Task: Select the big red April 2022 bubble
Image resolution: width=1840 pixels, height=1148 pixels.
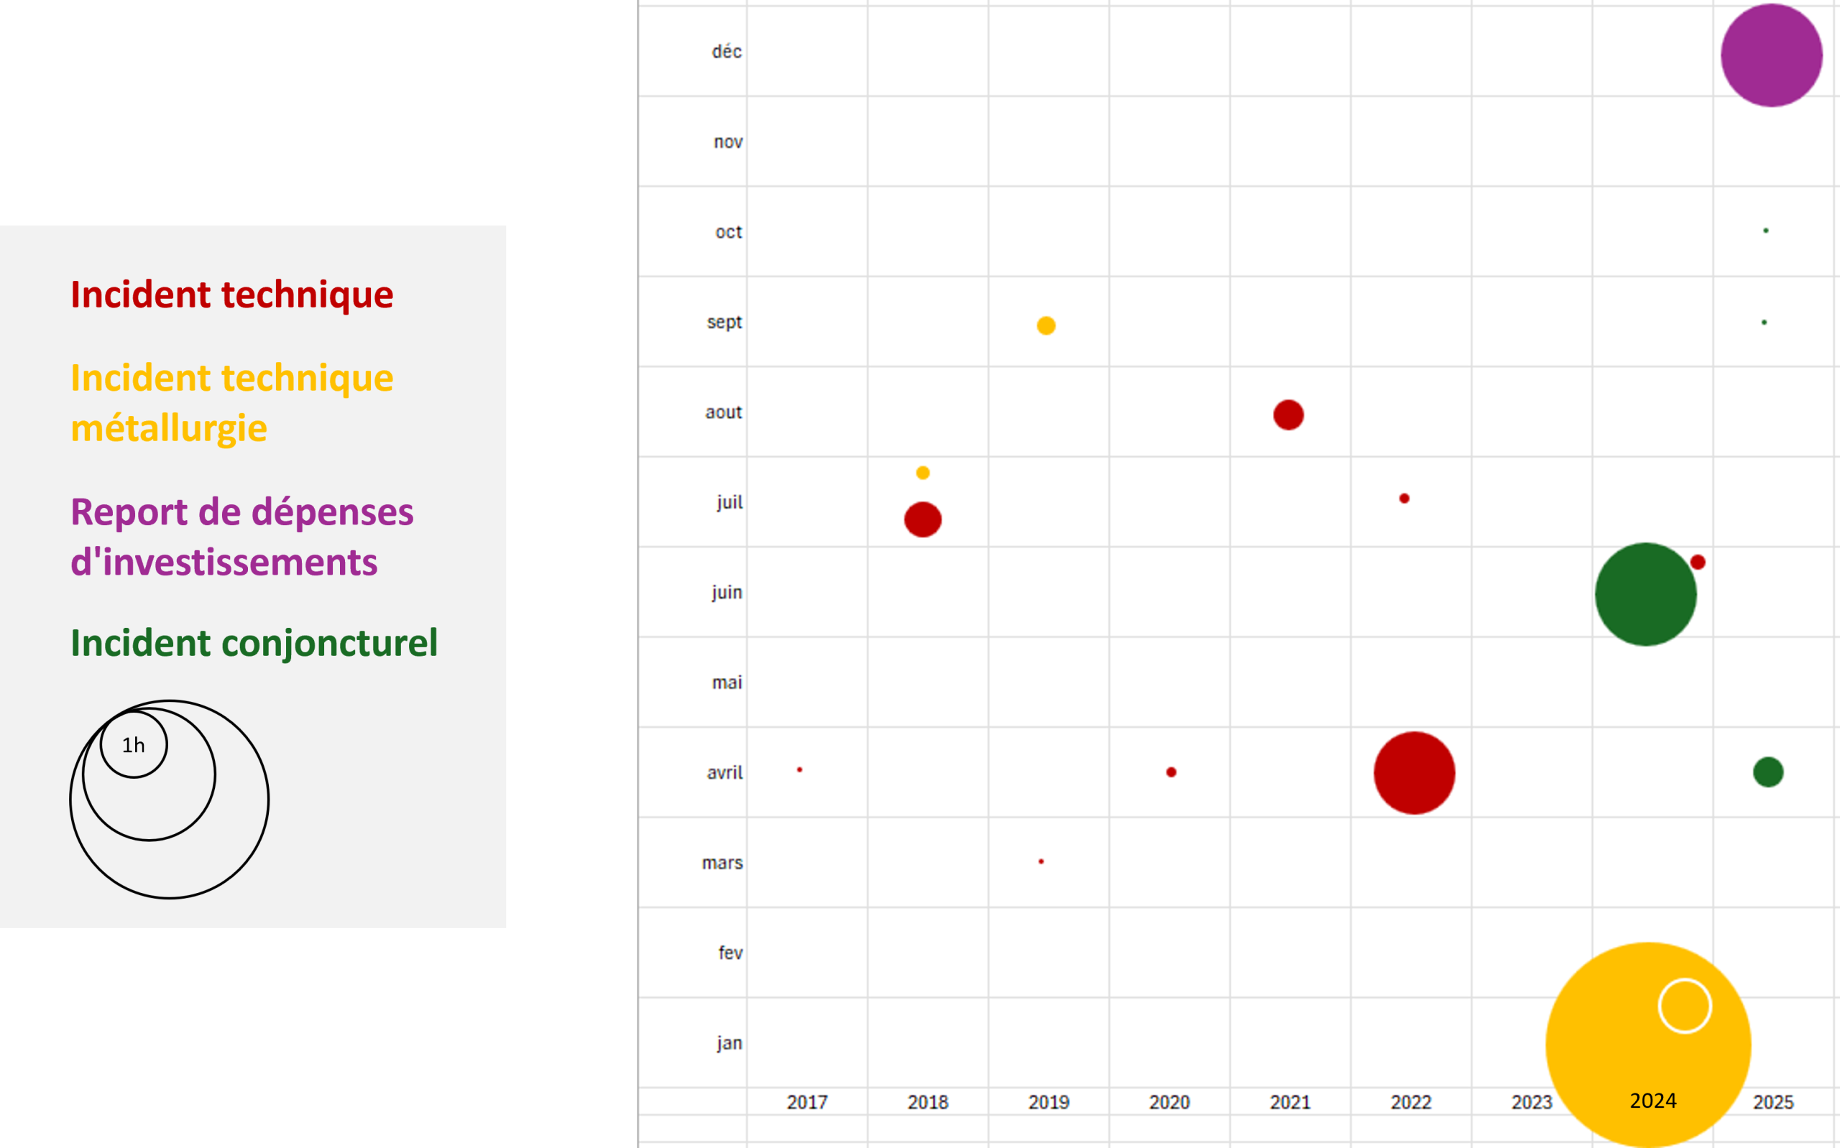Action: (1414, 773)
